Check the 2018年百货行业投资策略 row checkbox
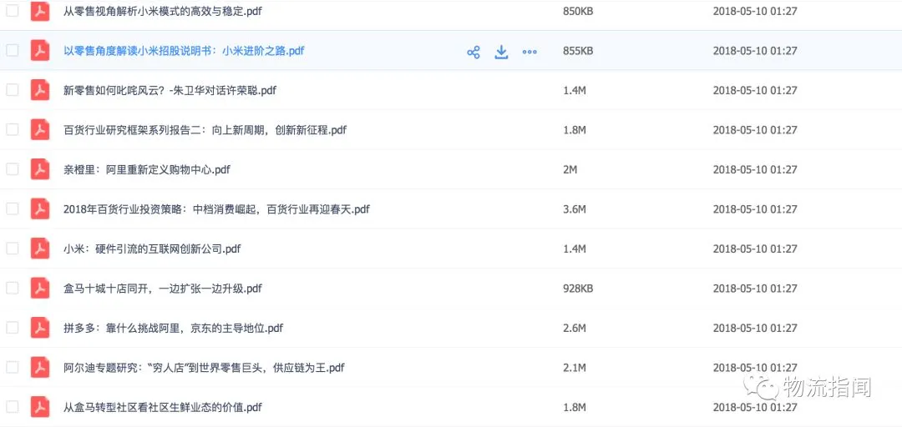This screenshot has height=427, width=902. coord(12,209)
